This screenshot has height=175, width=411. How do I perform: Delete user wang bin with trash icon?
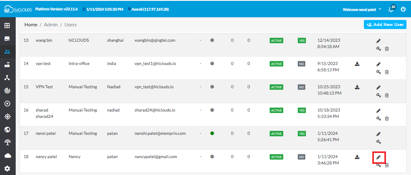(387, 49)
